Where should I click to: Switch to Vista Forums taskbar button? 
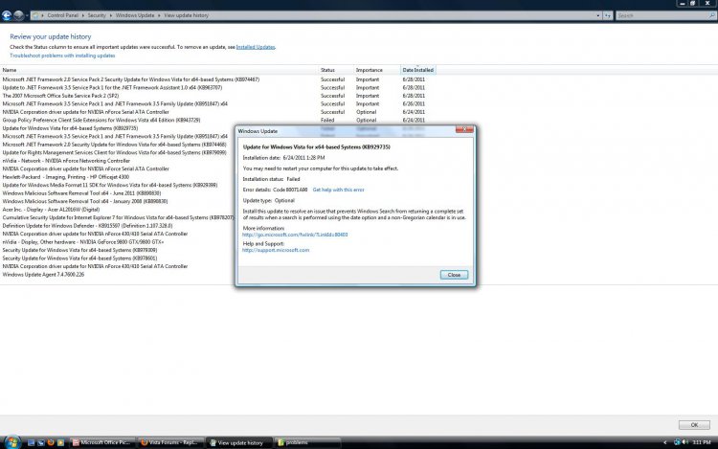pos(170,442)
